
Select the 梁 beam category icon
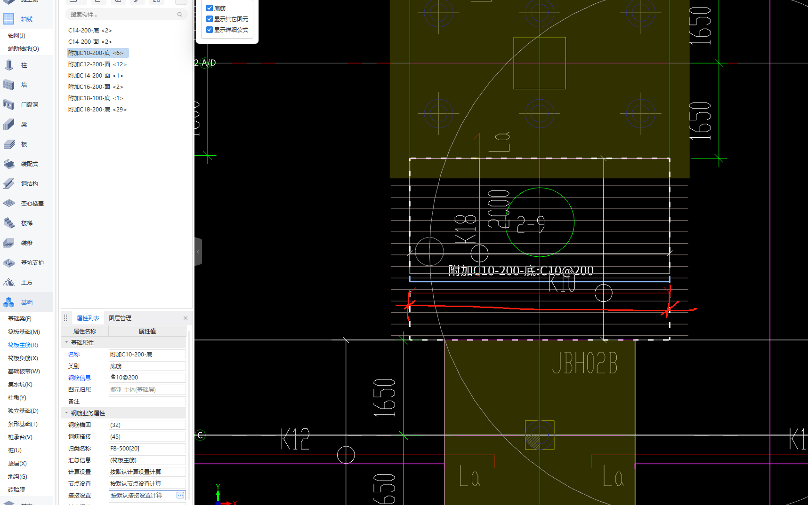click(x=9, y=125)
